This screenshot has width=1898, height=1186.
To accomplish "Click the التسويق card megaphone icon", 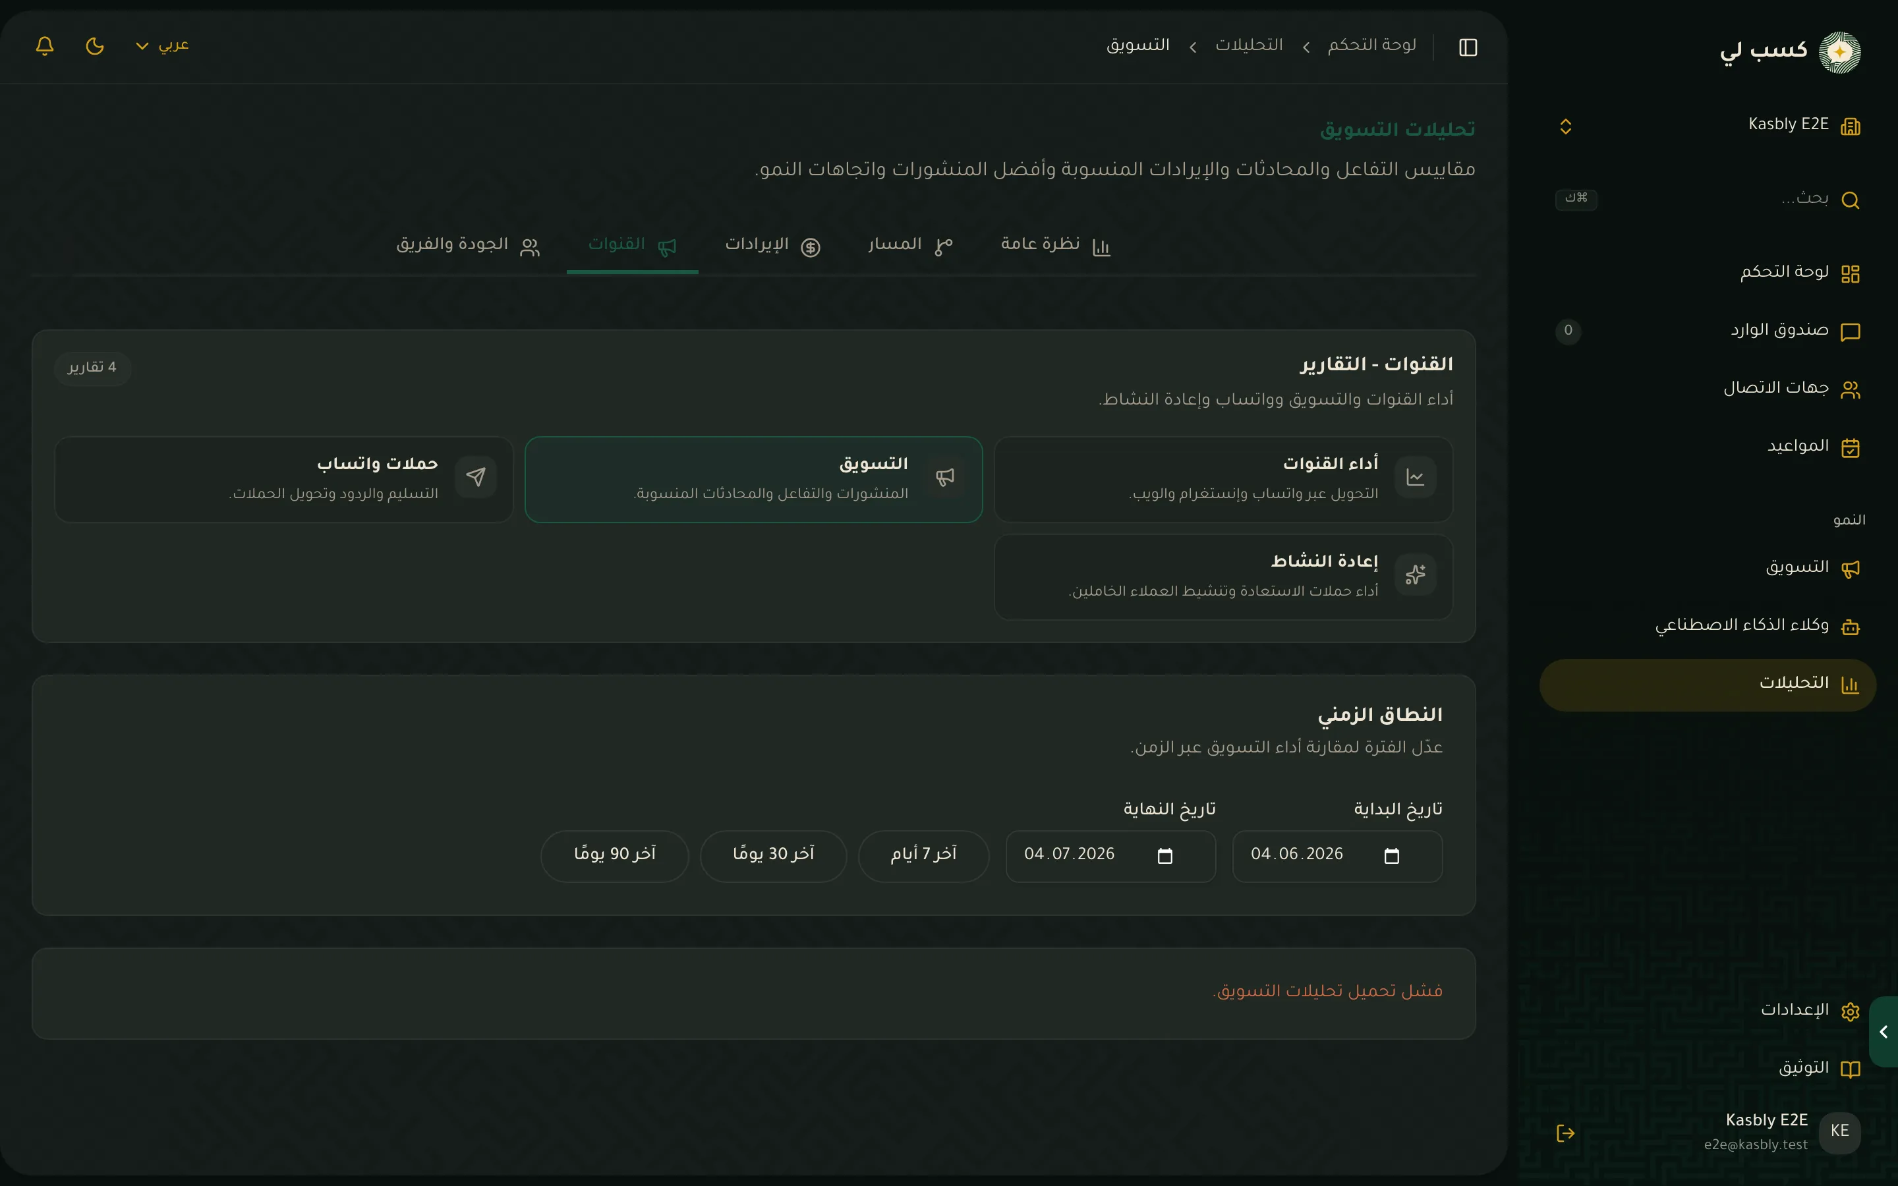I will (945, 477).
